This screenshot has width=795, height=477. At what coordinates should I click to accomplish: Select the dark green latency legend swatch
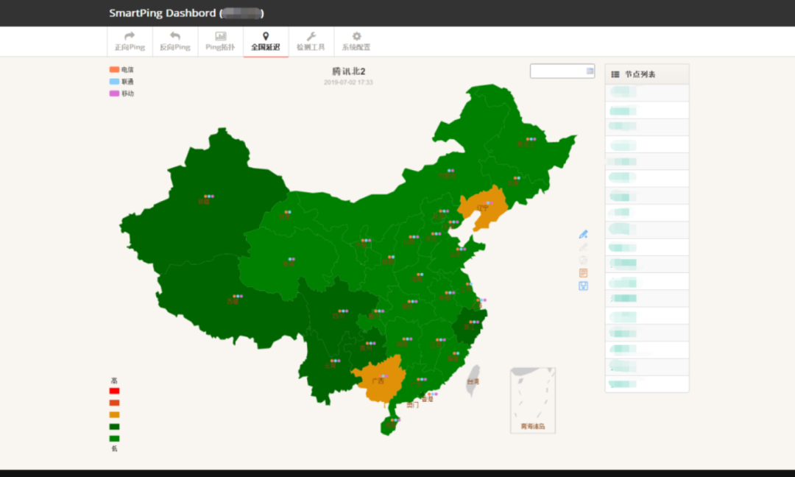(115, 427)
